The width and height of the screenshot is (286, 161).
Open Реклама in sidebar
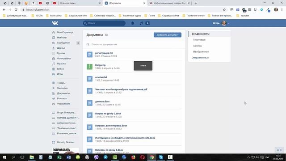pos(62,98)
